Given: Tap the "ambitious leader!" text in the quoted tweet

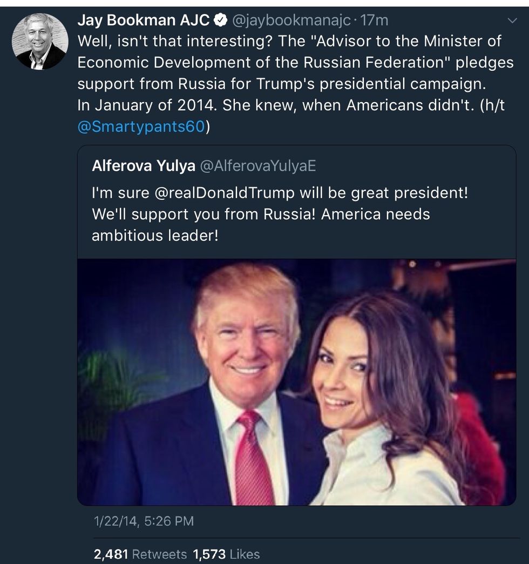Looking at the screenshot, I should 155,236.
